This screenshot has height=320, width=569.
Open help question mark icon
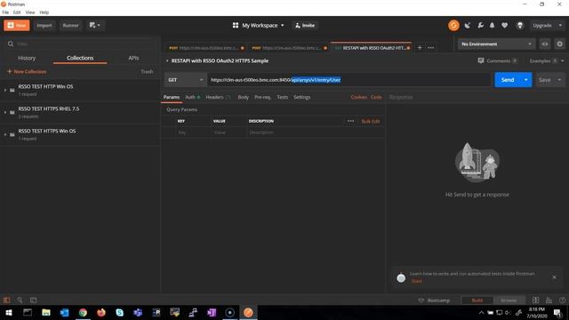(562, 300)
